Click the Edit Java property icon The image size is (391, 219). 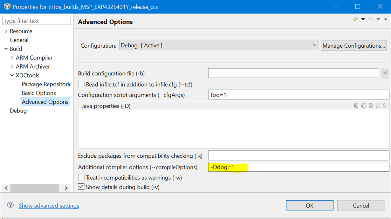pyautogui.click(x=371, y=106)
